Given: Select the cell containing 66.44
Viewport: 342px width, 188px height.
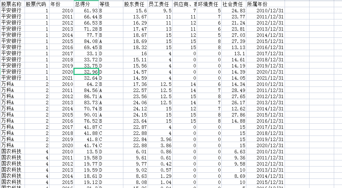Looking at the screenshot, I should (x=86, y=16).
